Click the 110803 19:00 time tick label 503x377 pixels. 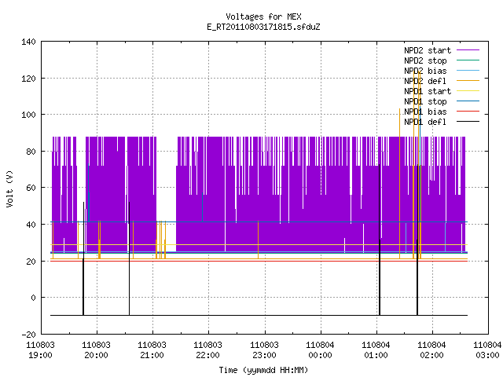pyautogui.click(x=40, y=350)
